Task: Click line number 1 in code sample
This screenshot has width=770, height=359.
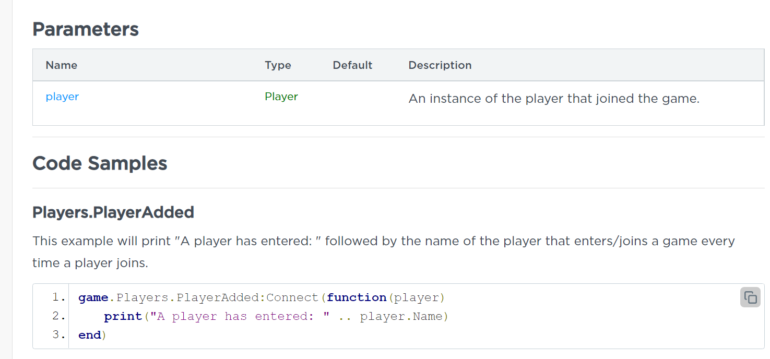Action: (58, 297)
